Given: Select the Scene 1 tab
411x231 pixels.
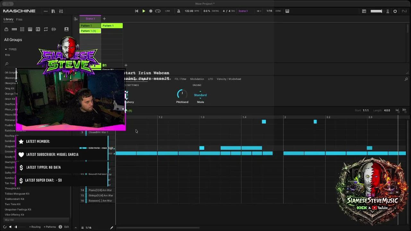Looking at the screenshot, I should 90,19.
